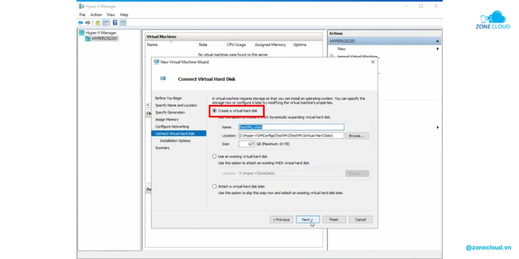Image resolution: width=519 pixels, height=259 pixels.
Task: Click 'No virtual machines were found' message
Action: (233, 55)
